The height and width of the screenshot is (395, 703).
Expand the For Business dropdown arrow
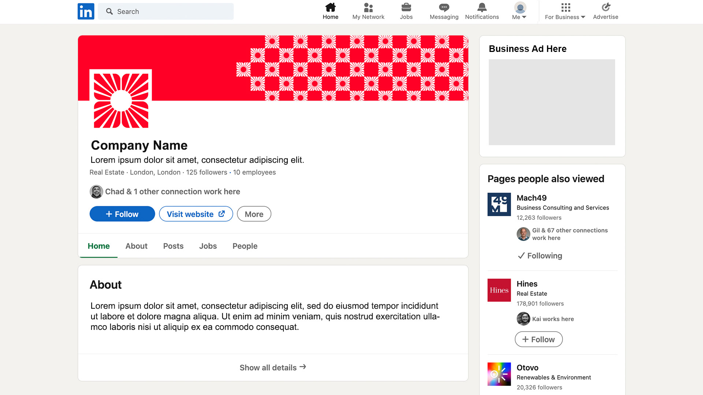click(583, 17)
